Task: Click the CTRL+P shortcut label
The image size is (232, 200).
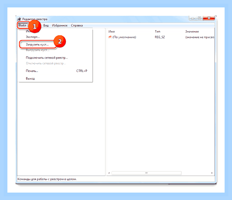Action: point(82,71)
